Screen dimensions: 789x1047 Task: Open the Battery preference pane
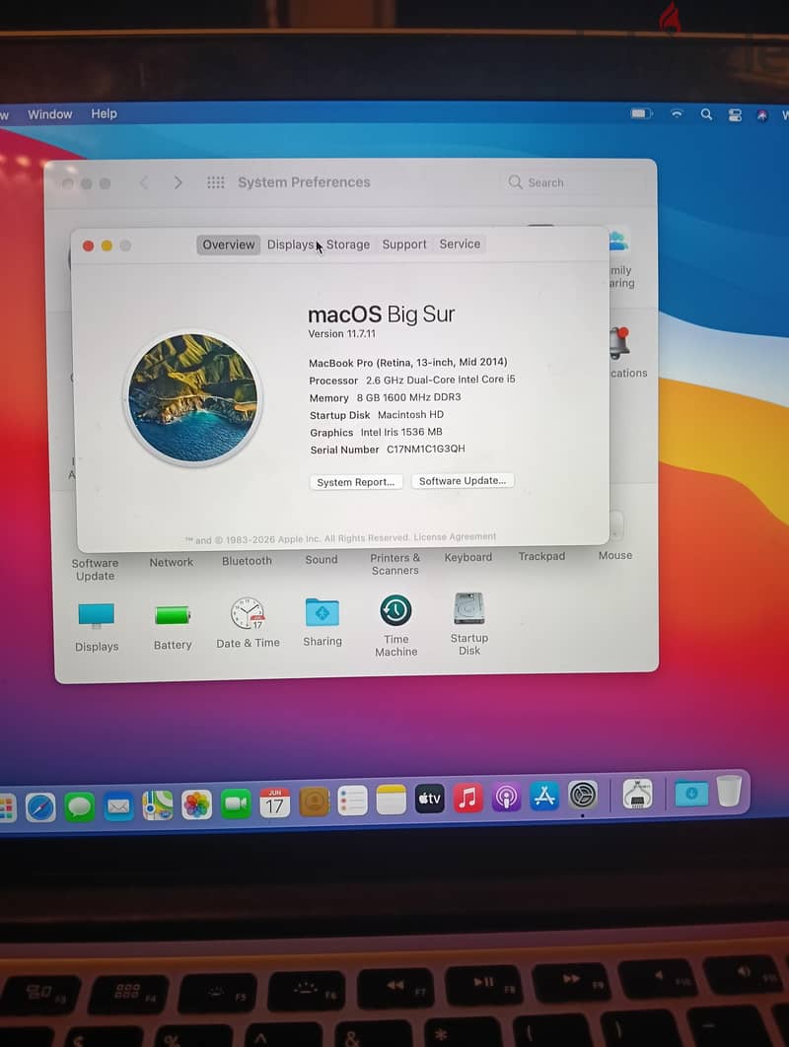coord(173,615)
